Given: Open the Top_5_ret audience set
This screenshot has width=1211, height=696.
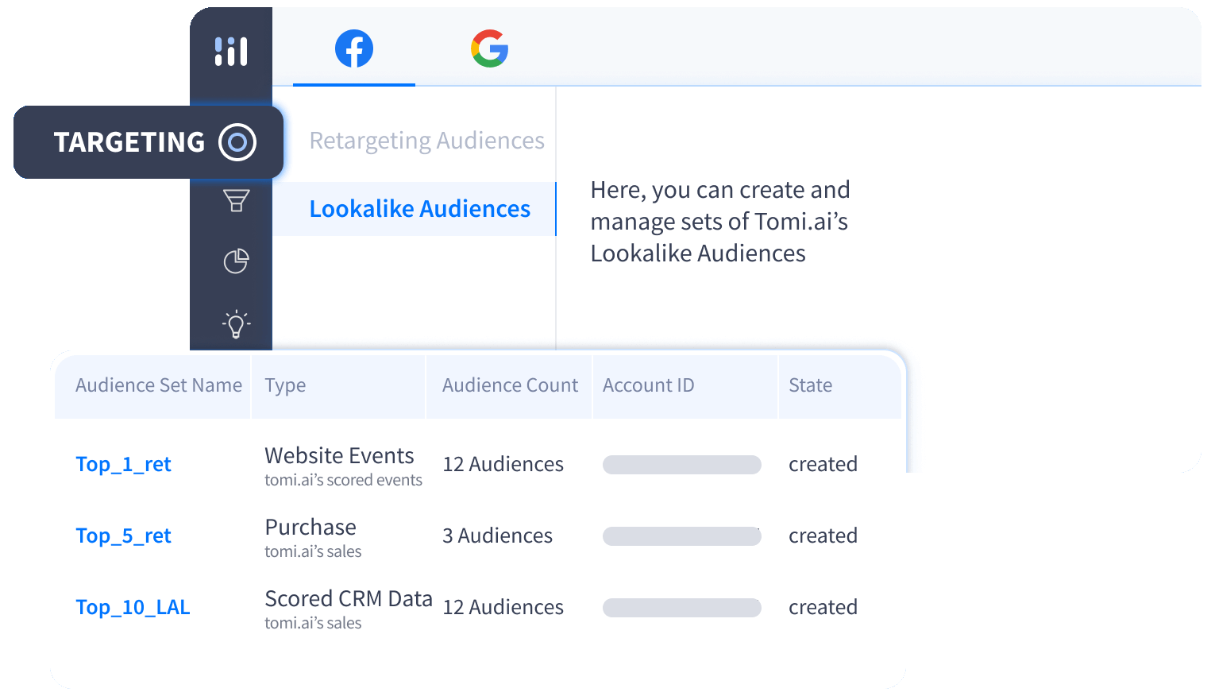Looking at the screenshot, I should click(x=123, y=536).
